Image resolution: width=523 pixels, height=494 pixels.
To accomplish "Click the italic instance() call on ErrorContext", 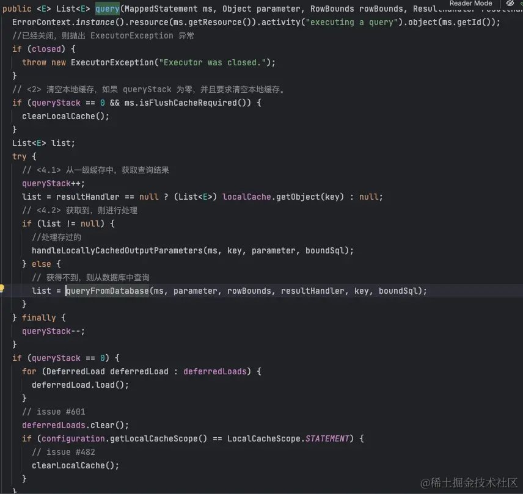I will point(100,23).
